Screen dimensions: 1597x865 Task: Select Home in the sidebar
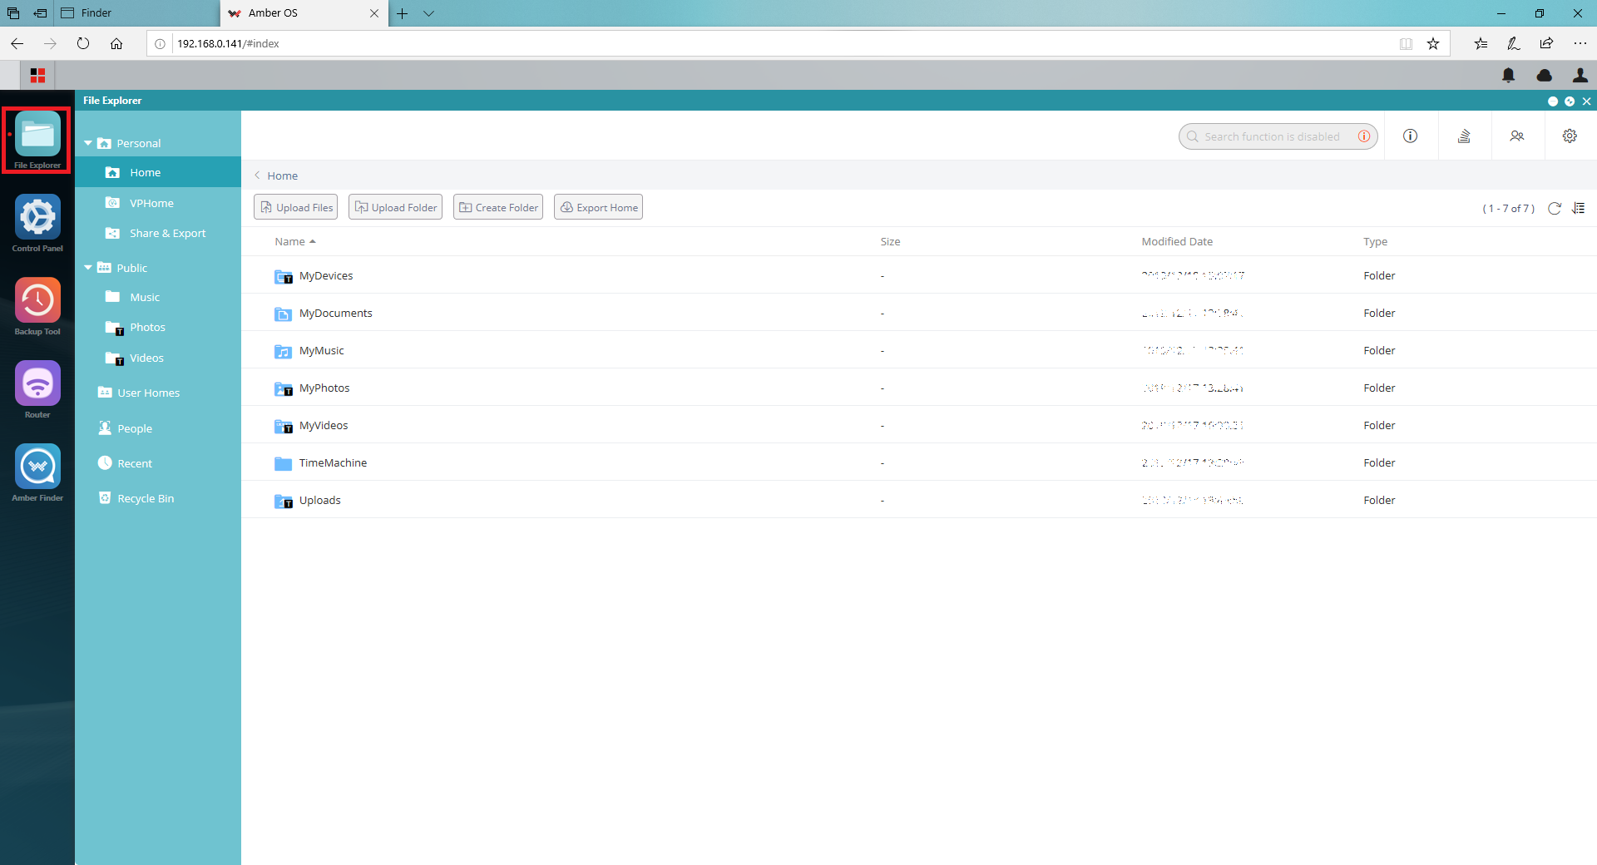(158, 172)
